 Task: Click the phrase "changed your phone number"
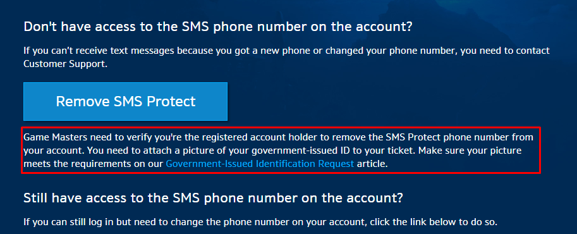point(384,51)
